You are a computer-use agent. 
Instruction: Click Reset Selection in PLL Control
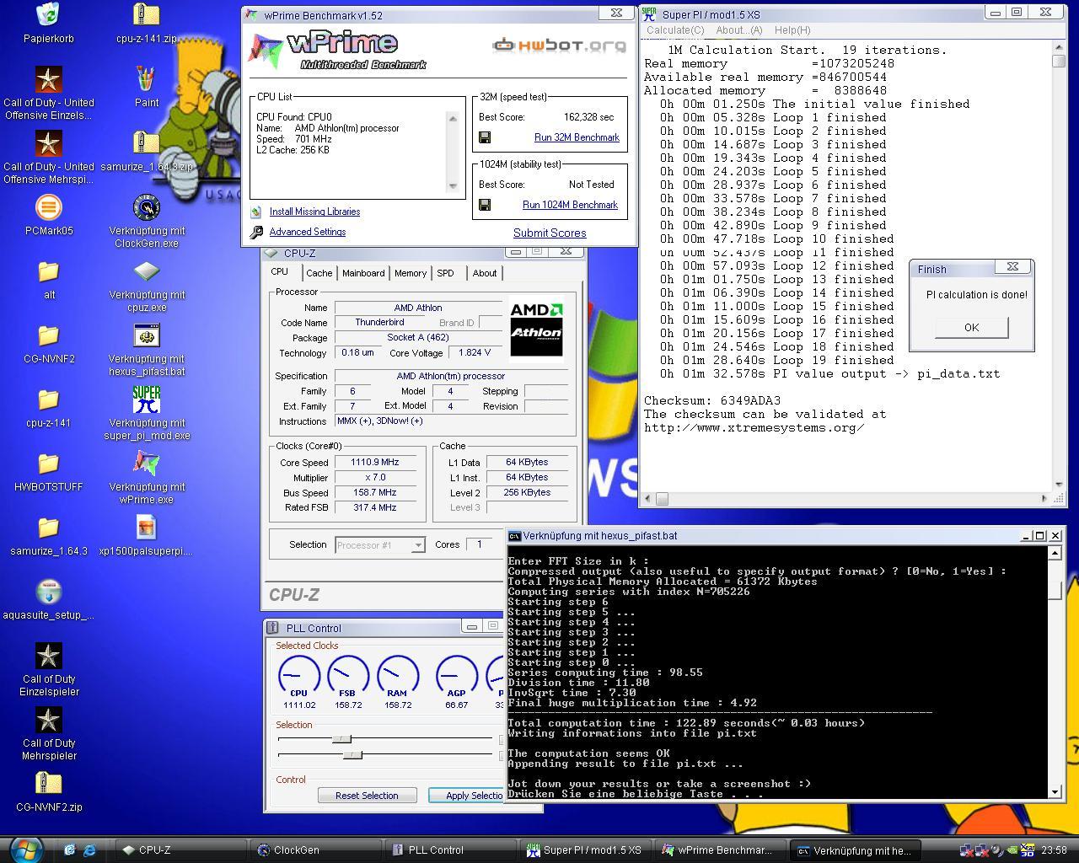point(367,796)
